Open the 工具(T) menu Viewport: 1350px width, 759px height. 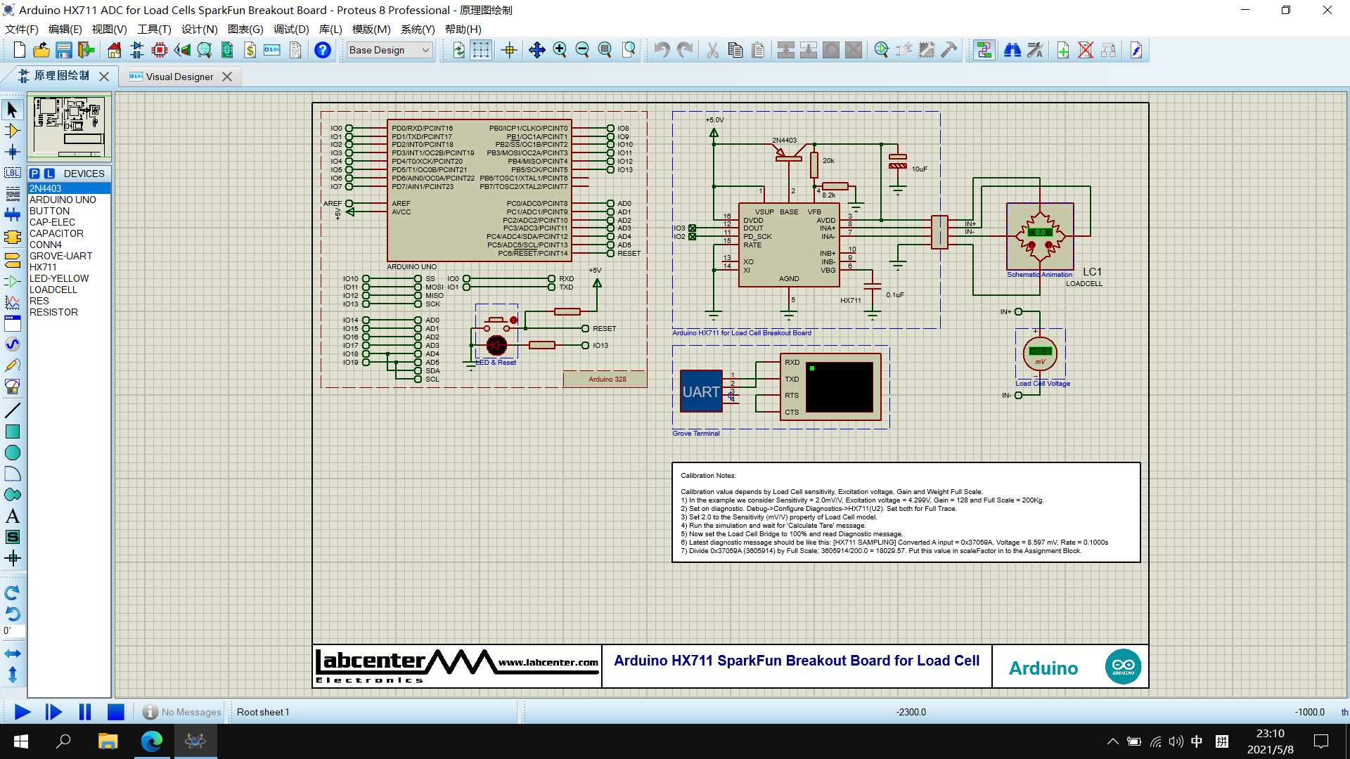(154, 29)
